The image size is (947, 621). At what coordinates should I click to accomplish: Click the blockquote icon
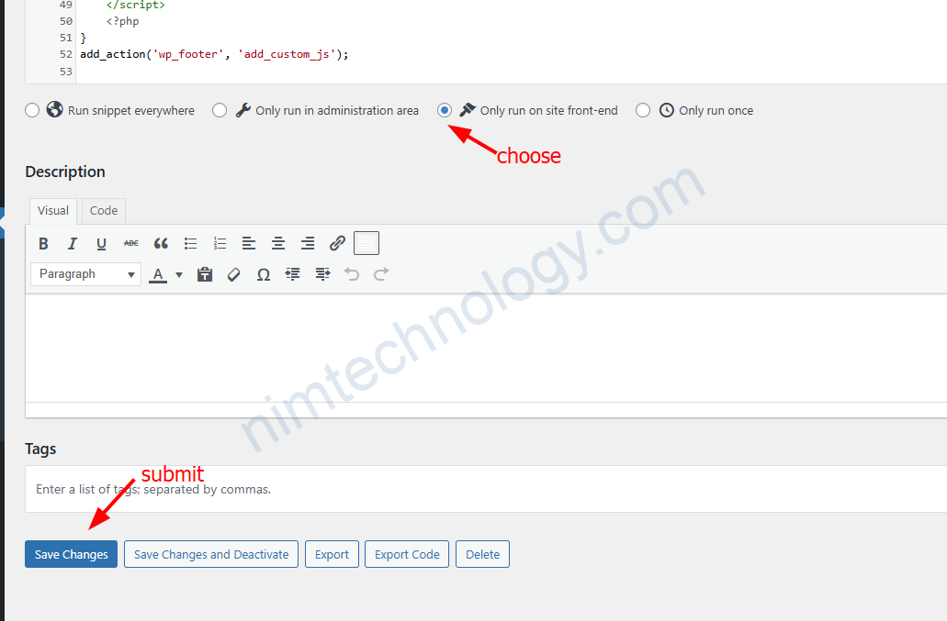coord(161,243)
